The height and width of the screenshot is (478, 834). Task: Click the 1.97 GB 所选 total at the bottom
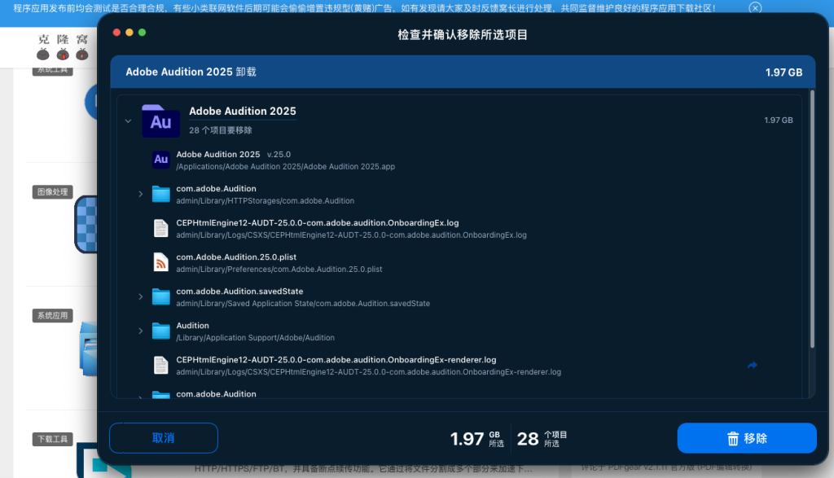477,439
